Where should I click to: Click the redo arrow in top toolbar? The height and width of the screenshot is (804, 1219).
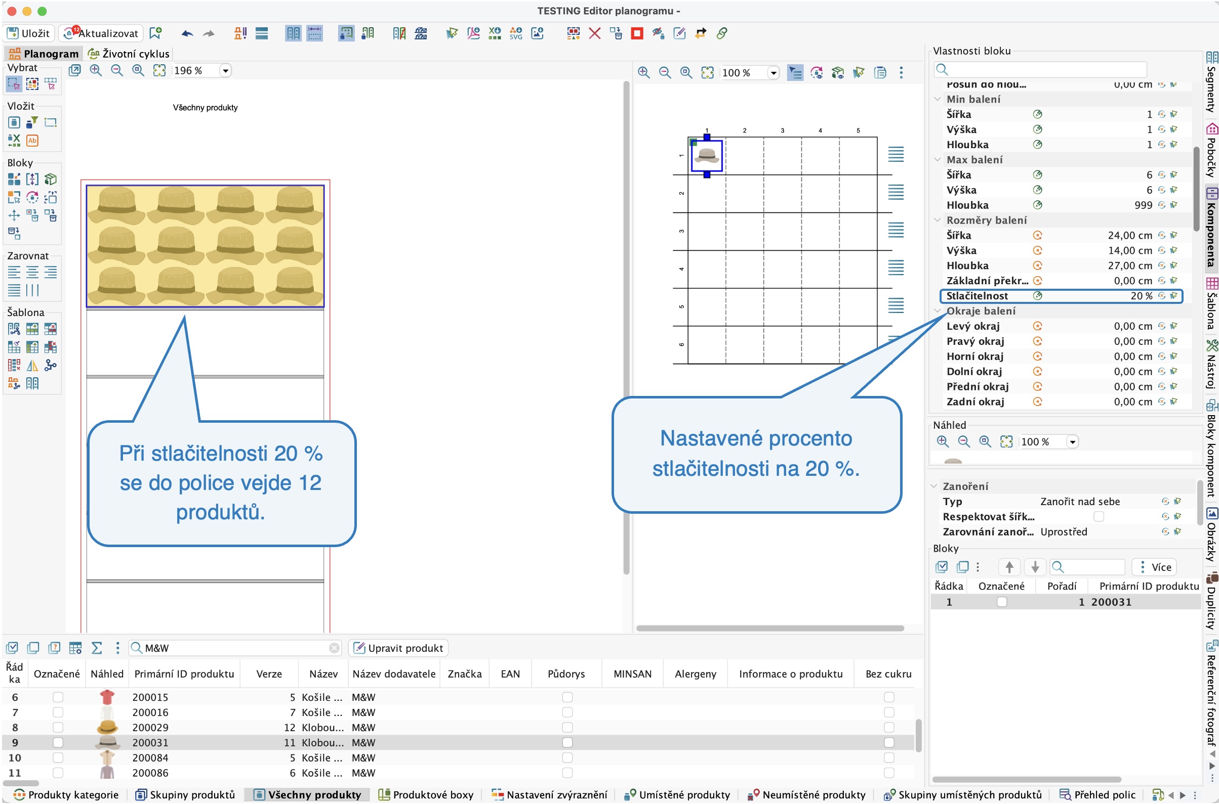tap(209, 33)
